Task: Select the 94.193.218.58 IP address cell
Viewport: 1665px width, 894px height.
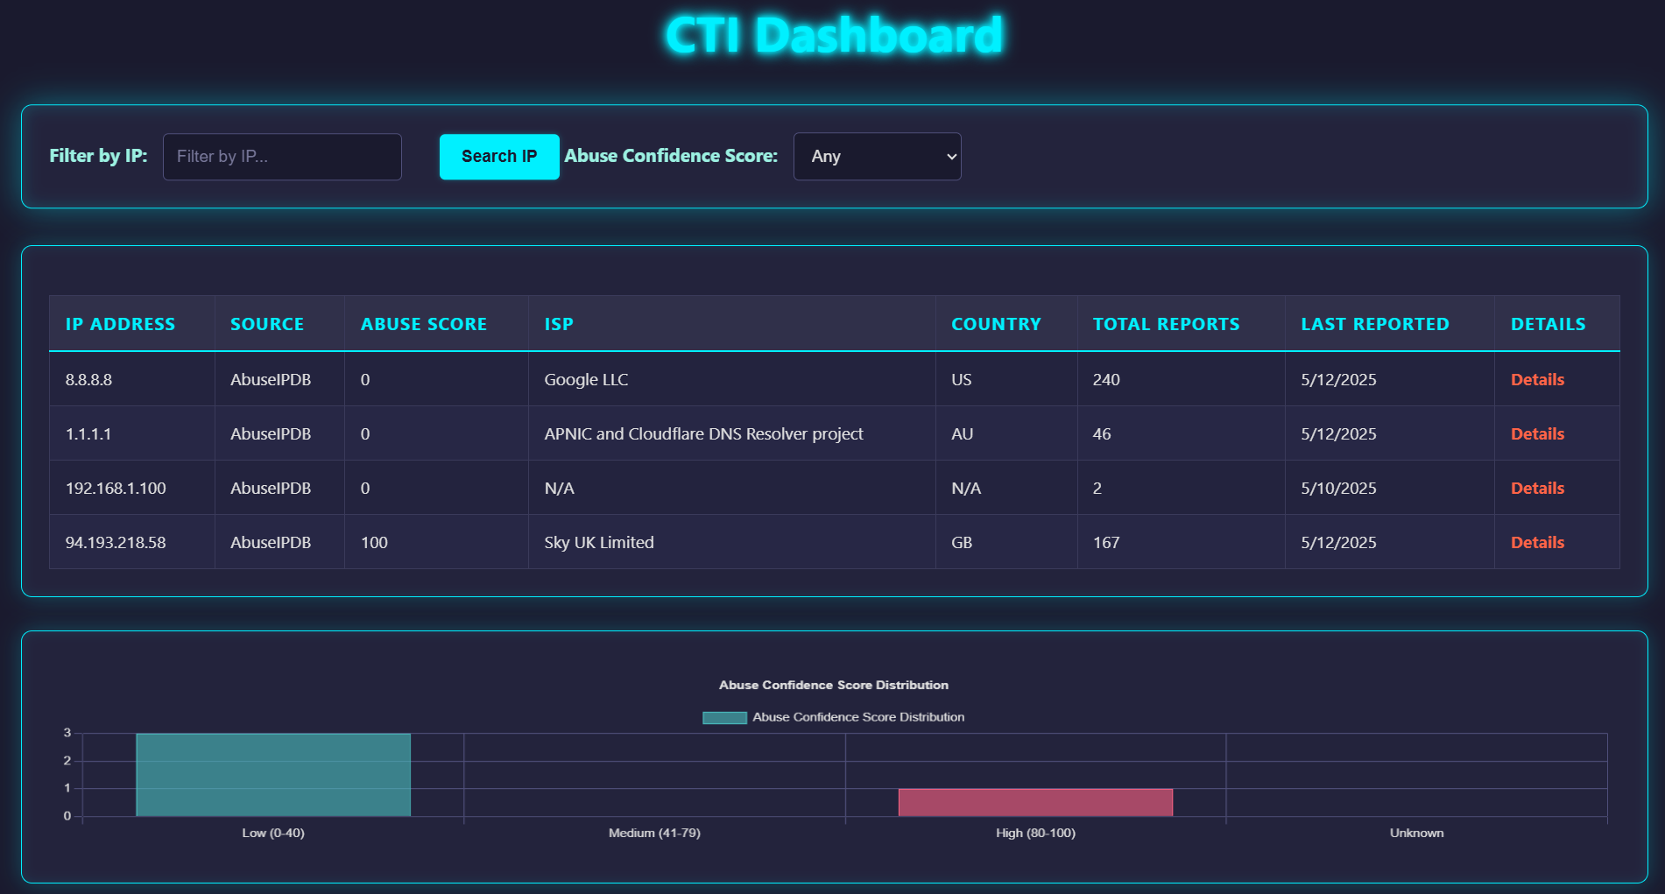Action: (132, 542)
